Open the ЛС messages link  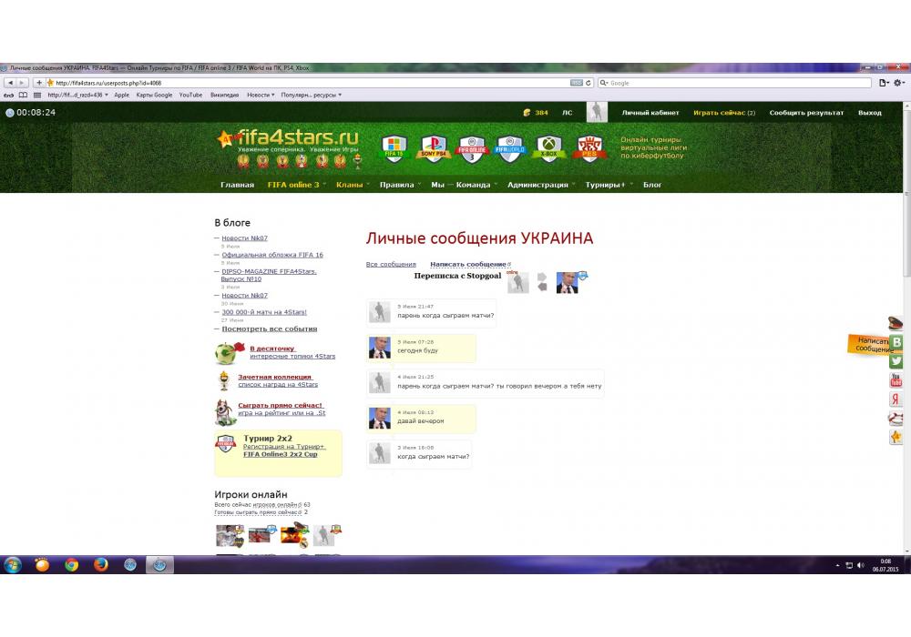[x=567, y=113]
